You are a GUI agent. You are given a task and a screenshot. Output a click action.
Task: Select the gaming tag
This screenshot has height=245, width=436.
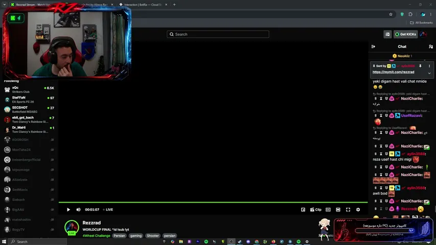(135, 235)
